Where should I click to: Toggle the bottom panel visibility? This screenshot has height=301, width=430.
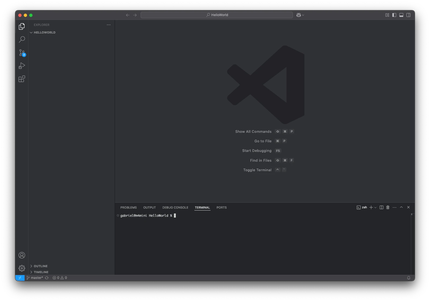pyautogui.click(x=401, y=15)
